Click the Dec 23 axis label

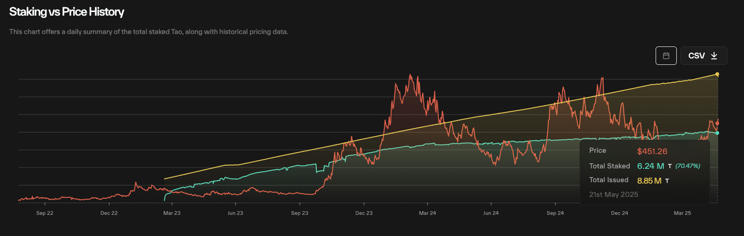(364, 213)
